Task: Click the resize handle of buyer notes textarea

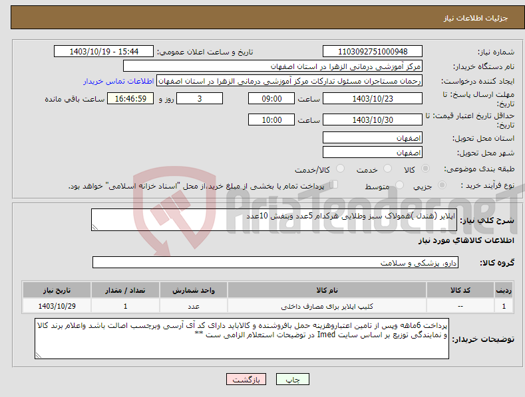Action: (x=39, y=356)
